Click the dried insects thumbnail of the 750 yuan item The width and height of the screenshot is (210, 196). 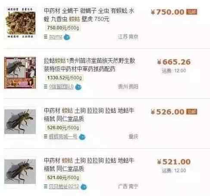tap(20, 23)
